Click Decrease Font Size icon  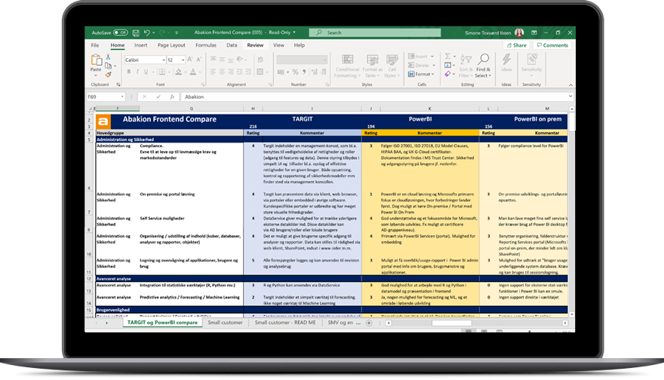click(x=198, y=60)
